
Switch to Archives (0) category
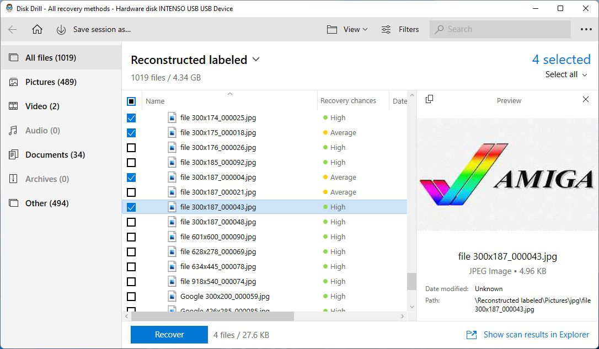click(61, 179)
